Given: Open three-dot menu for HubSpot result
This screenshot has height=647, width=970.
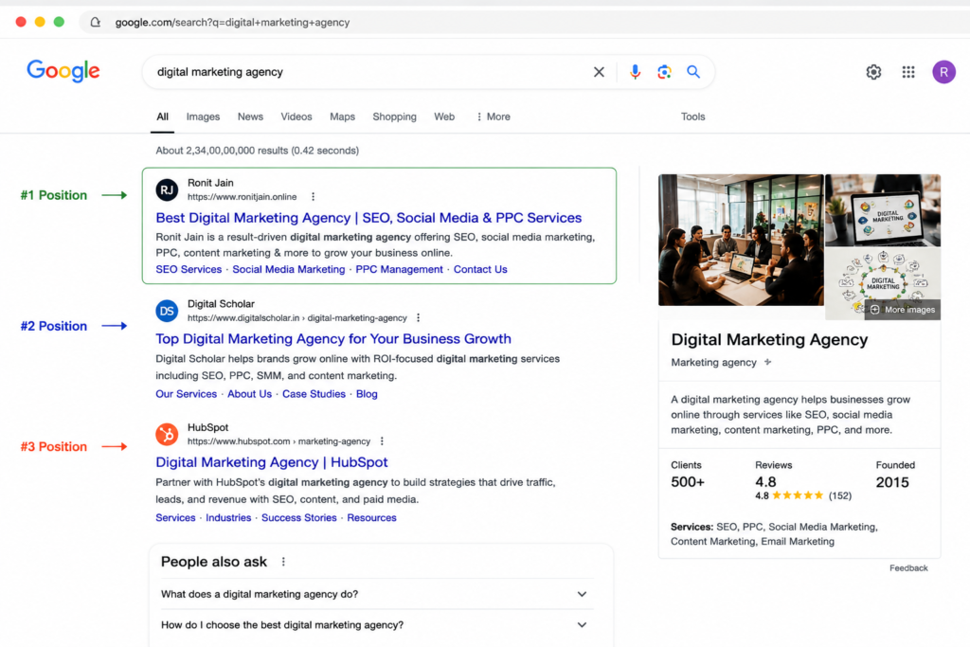Looking at the screenshot, I should pos(382,441).
